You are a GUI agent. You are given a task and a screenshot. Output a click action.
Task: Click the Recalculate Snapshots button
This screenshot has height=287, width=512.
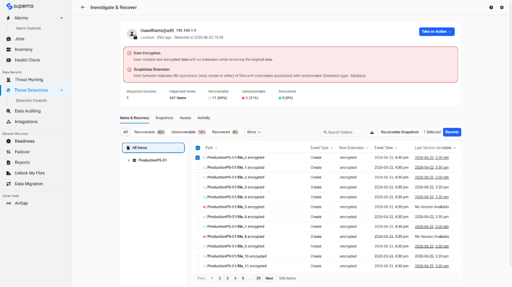(x=400, y=132)
